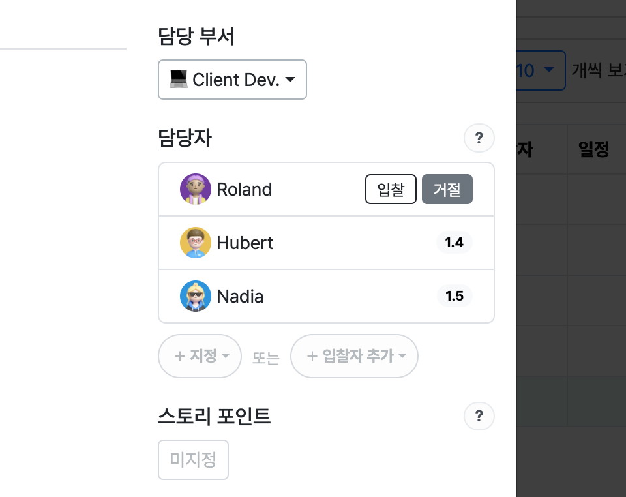
Task: Click Roland's purple avatar
Action: click(195, 189)
